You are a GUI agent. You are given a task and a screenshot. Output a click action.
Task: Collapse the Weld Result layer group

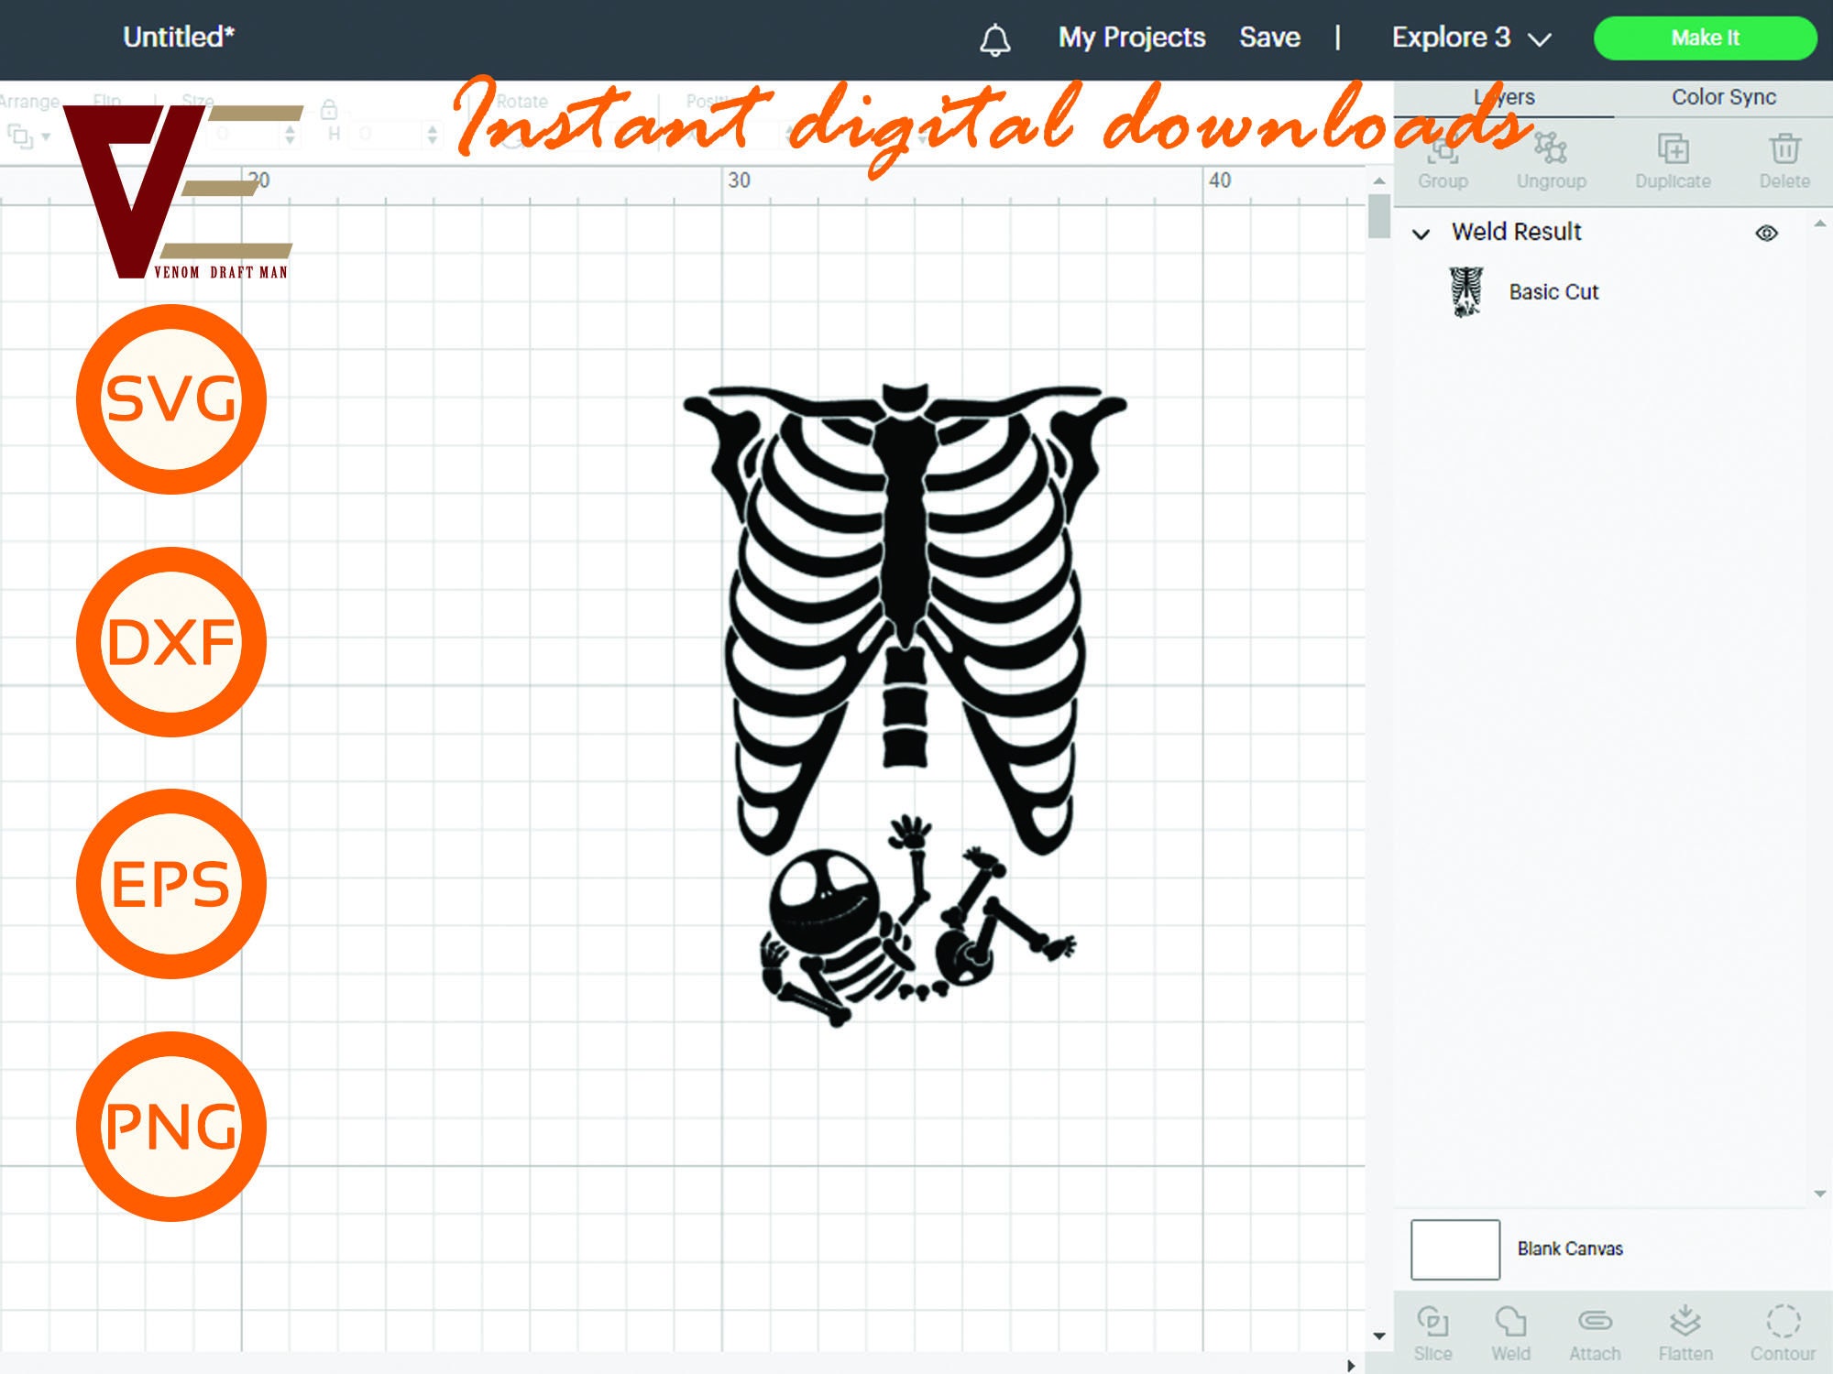tap(1421, 234)
